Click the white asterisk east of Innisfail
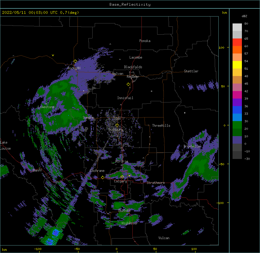 tap(151, 91)
